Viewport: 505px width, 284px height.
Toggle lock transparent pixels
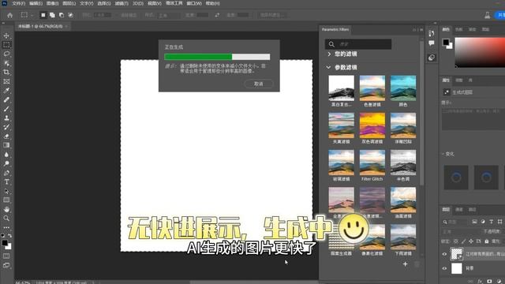[456, 241]
